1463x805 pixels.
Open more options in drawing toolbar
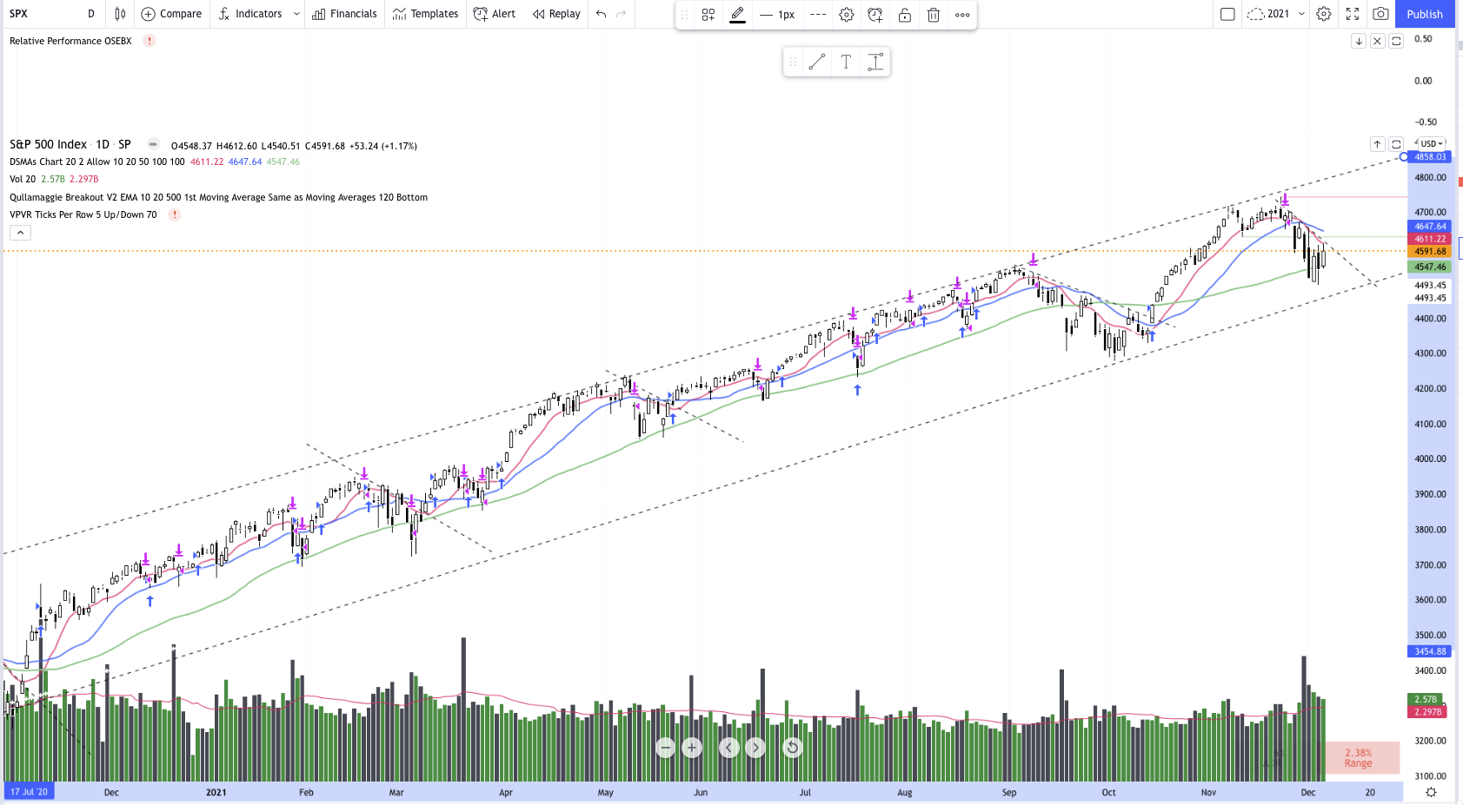point(962,15)
